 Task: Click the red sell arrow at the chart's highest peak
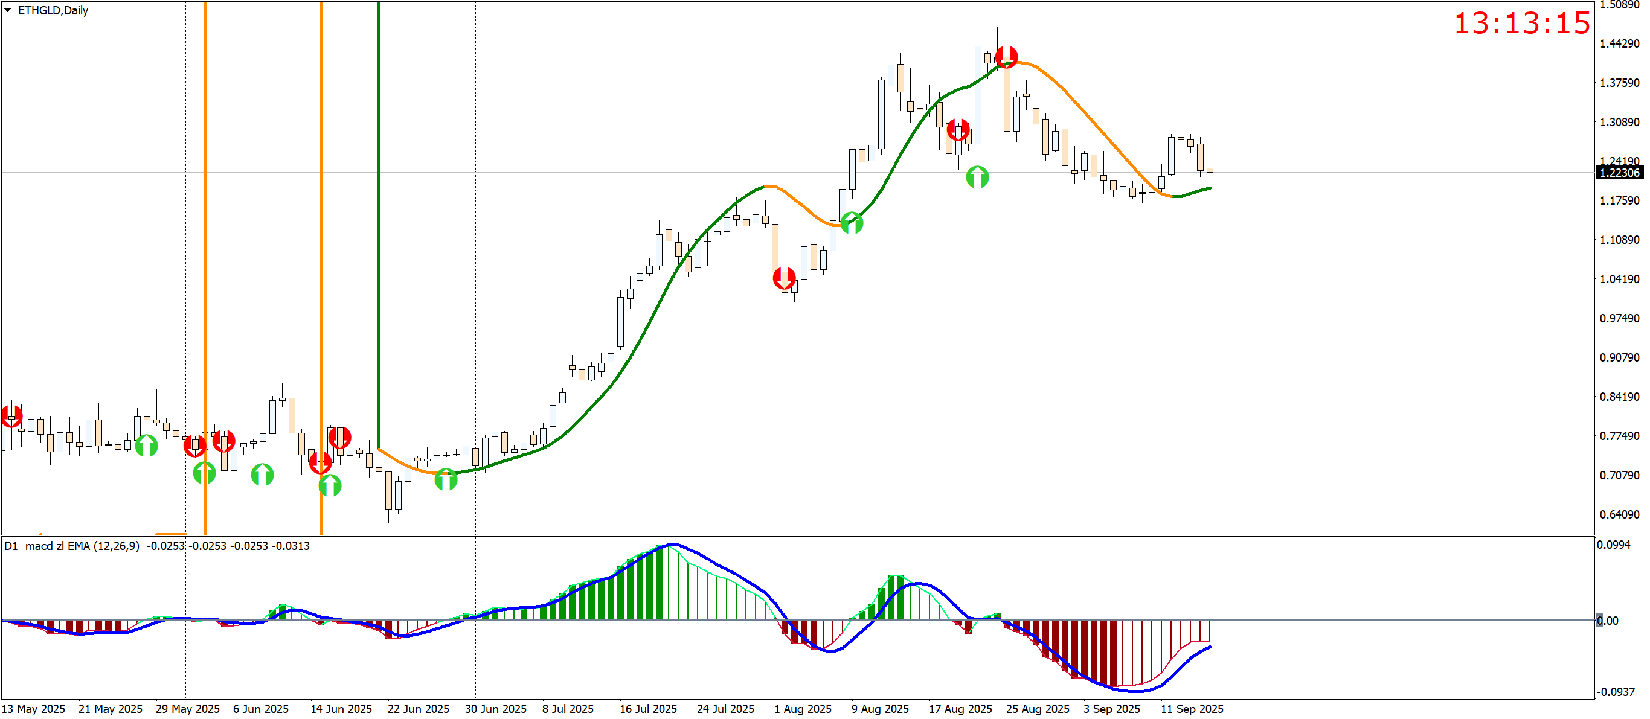(x=1006, y=57)
